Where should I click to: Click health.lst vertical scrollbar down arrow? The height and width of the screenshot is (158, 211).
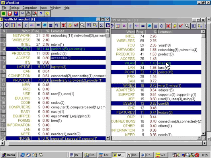[107, 138]
